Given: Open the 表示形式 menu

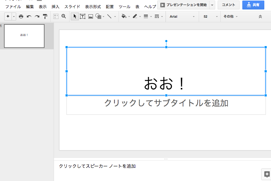Looking at the screenshot, I should click(93, 7).
